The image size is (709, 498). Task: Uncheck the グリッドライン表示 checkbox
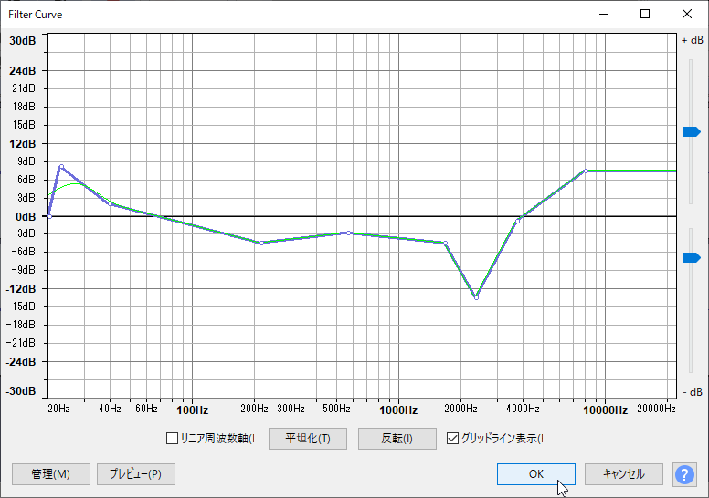[x=452, y=439]
